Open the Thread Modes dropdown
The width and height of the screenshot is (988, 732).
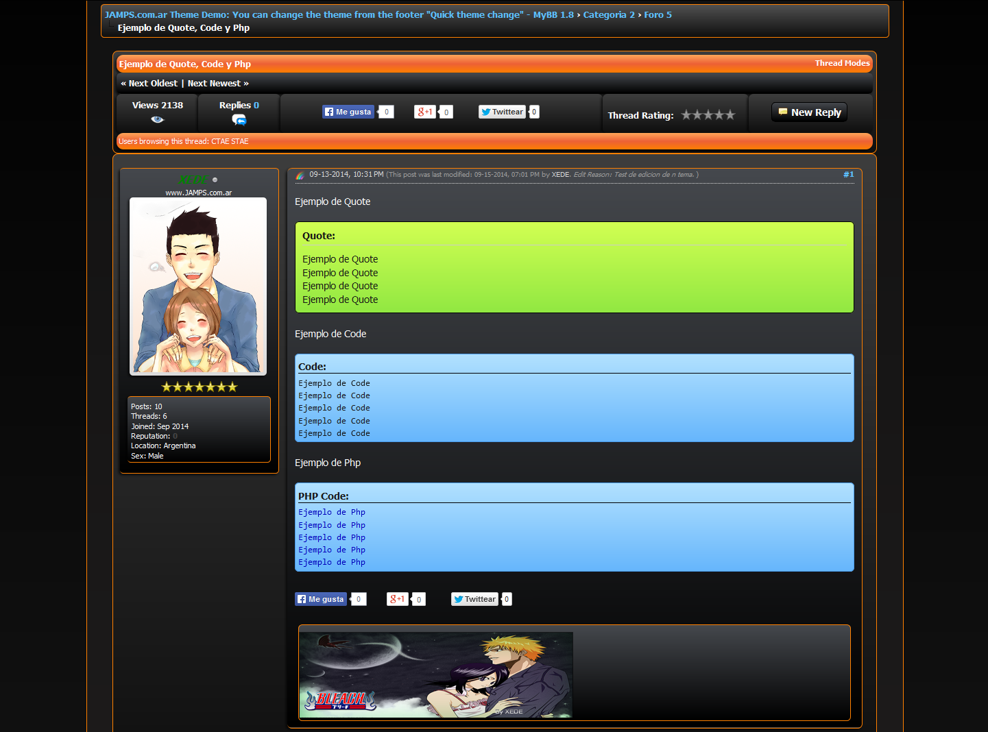[842, 63]
